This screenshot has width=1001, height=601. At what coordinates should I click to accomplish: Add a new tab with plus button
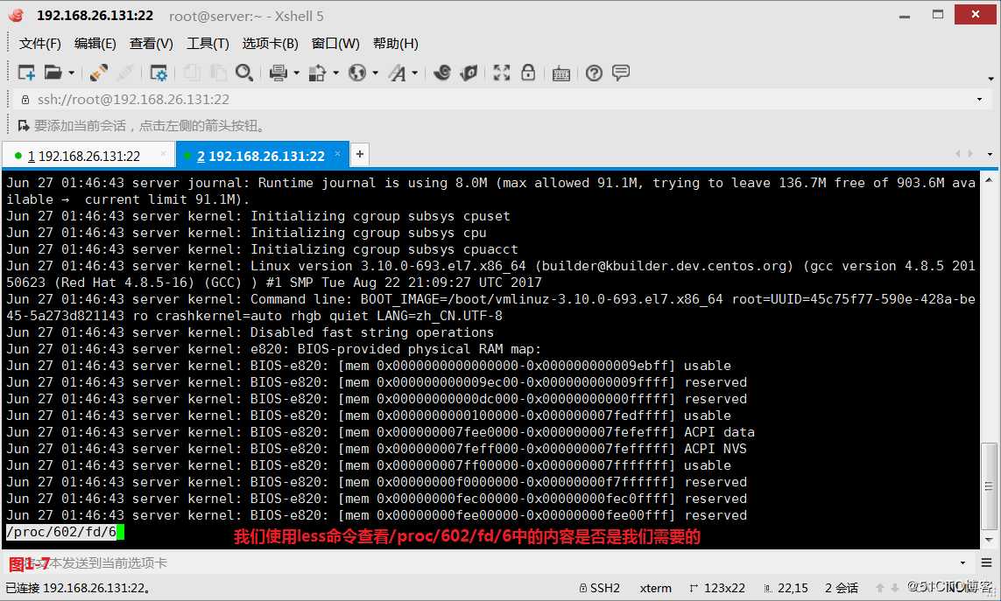360,154
